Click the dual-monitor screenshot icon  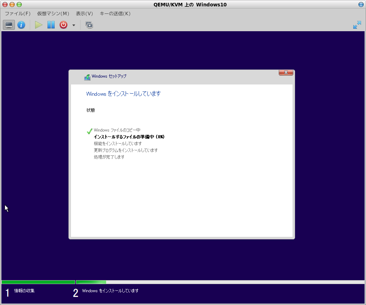pos(89,25)
